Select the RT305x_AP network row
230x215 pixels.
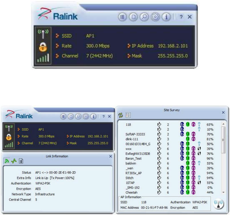[x=169, y=173]
